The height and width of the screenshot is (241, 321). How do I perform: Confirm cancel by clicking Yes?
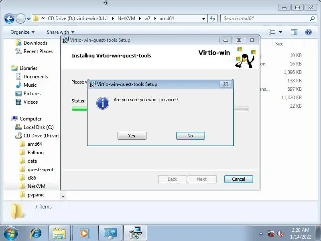click(132, 136)
